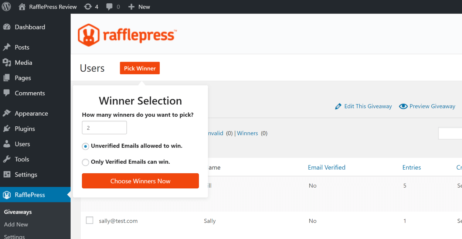Click the Winner Selection heading
The height and width of the screenshot is (239, 462).
click(x=140, y=101)
